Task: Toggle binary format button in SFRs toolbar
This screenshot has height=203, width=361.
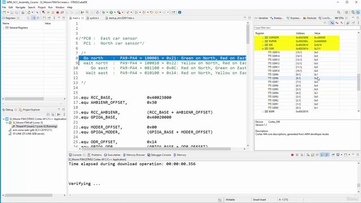Action: click(342, 23)
